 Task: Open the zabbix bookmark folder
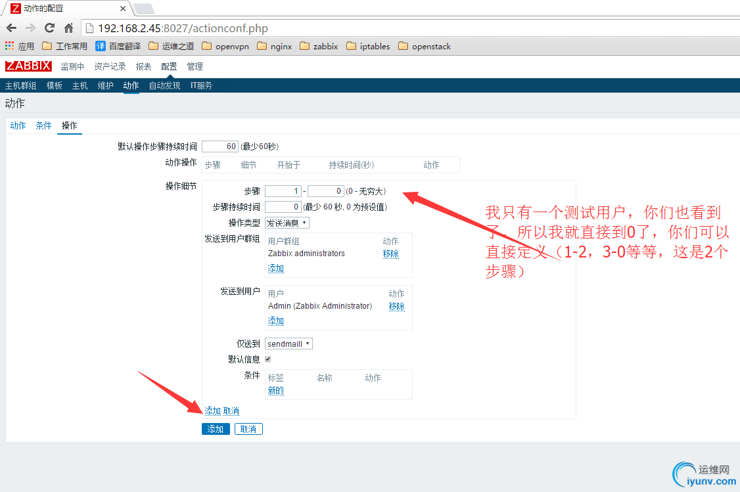pyautogui.click(x=319, y=46)
